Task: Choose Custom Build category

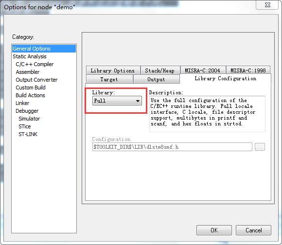Action: tap(31, 87)
